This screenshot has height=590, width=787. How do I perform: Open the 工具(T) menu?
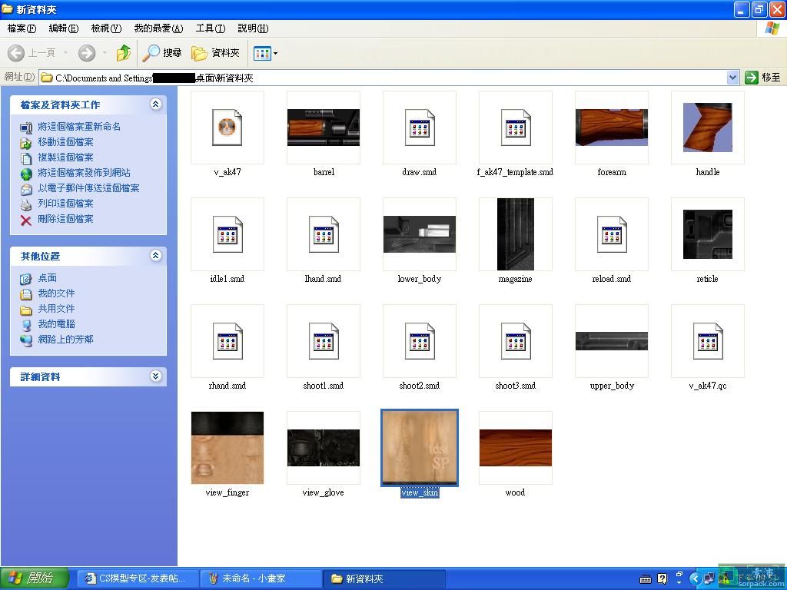pyautogui.click(x=211, y=28)
